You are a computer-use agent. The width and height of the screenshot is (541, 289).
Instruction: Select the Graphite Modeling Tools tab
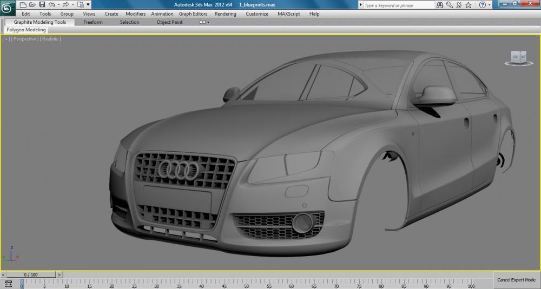point(39,22)
